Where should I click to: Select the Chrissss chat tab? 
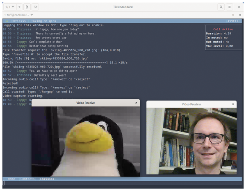[47, 179]
